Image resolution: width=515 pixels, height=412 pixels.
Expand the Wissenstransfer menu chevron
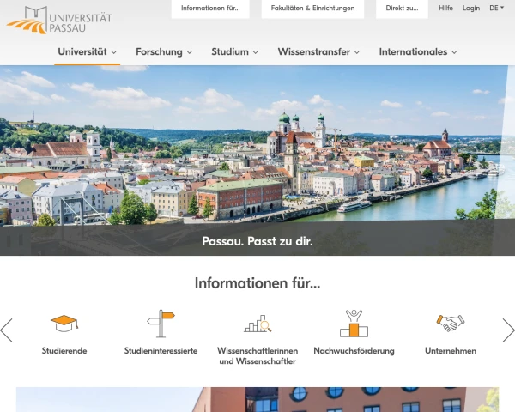pyautogui.click(x=357, y=52)
